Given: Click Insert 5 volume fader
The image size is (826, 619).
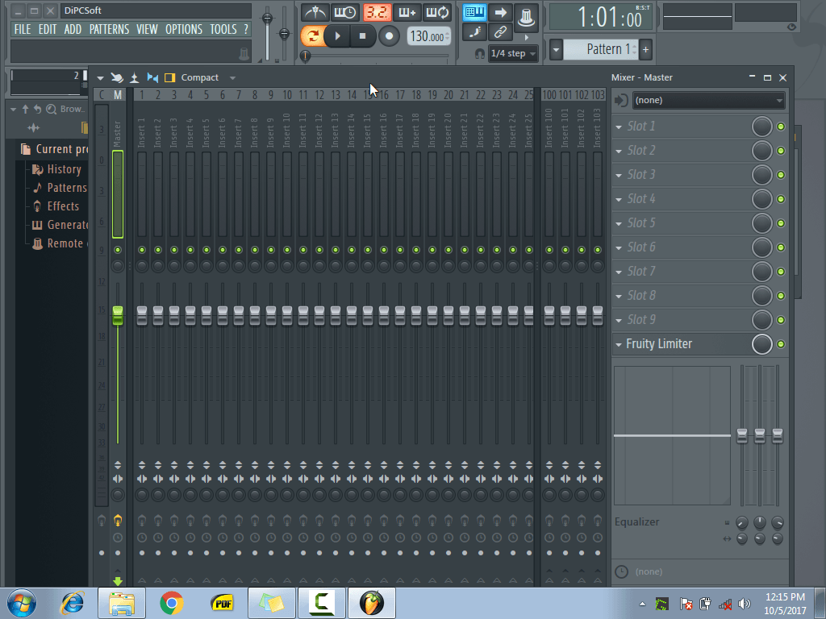Looking at the screenshot, I should tap(206, 316).
